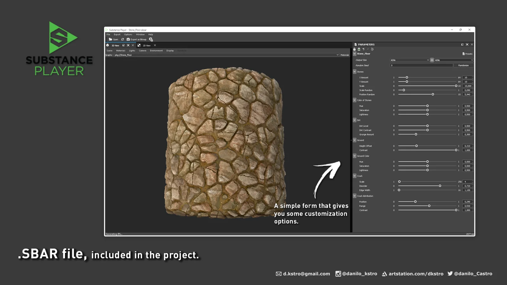Select the 3D View cube icon
The width and height of the screenshot is (507, 285).
107,45
